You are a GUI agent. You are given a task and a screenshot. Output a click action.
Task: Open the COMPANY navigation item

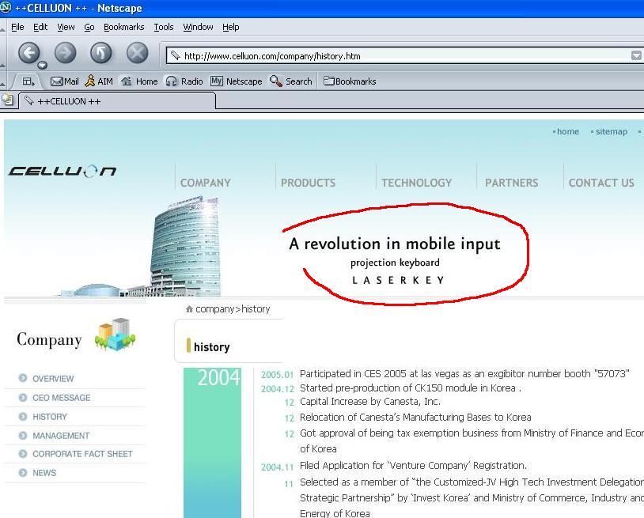tap(206, 183)
